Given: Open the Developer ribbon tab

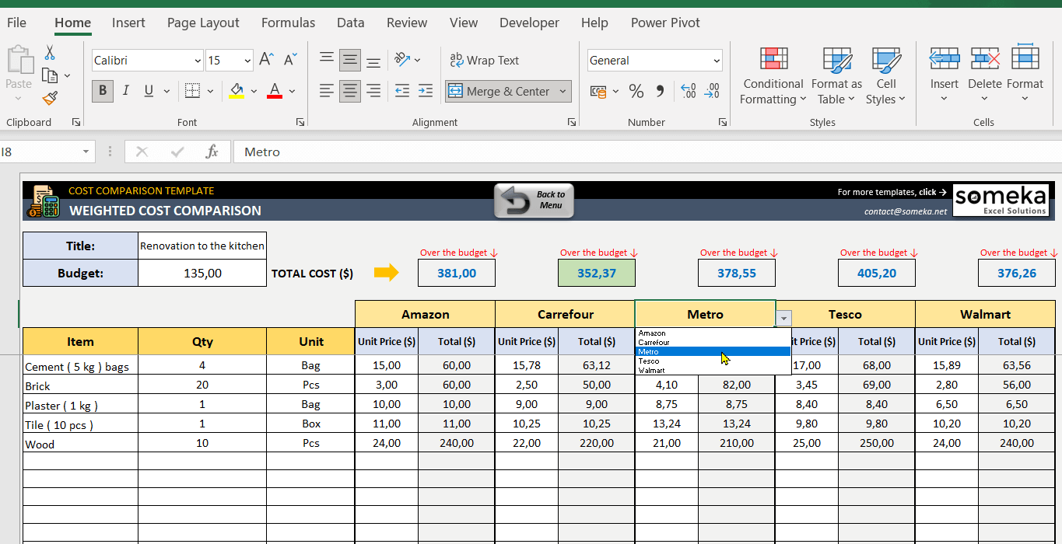Looking at the screenshot, I should click(x=529, y=23).
